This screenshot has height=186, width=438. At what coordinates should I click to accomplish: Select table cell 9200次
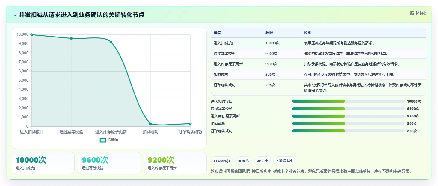(271, 64)
